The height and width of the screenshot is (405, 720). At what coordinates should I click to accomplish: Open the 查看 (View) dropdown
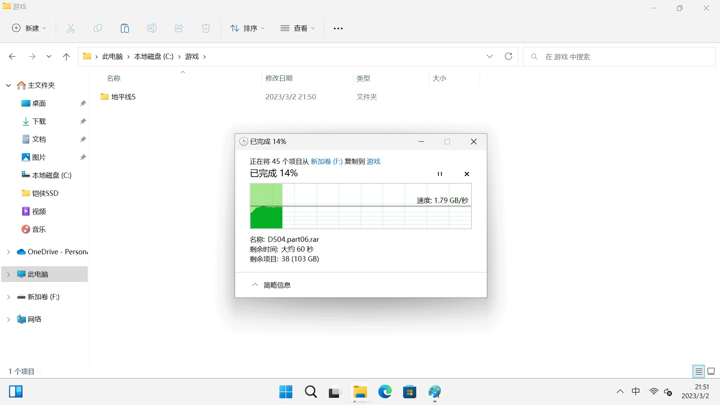coord(298,28)
